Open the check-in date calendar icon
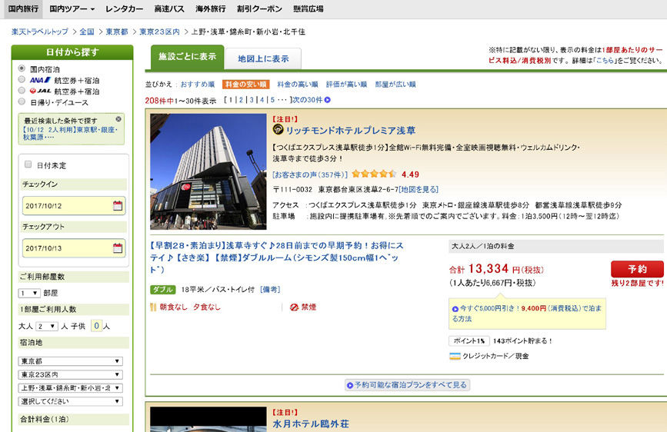Image resolution: width=667 pixels, height=432 pixels. (118, 206)
